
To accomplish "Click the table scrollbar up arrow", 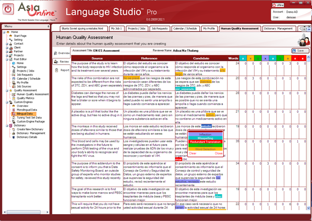I will click(309, 57).
